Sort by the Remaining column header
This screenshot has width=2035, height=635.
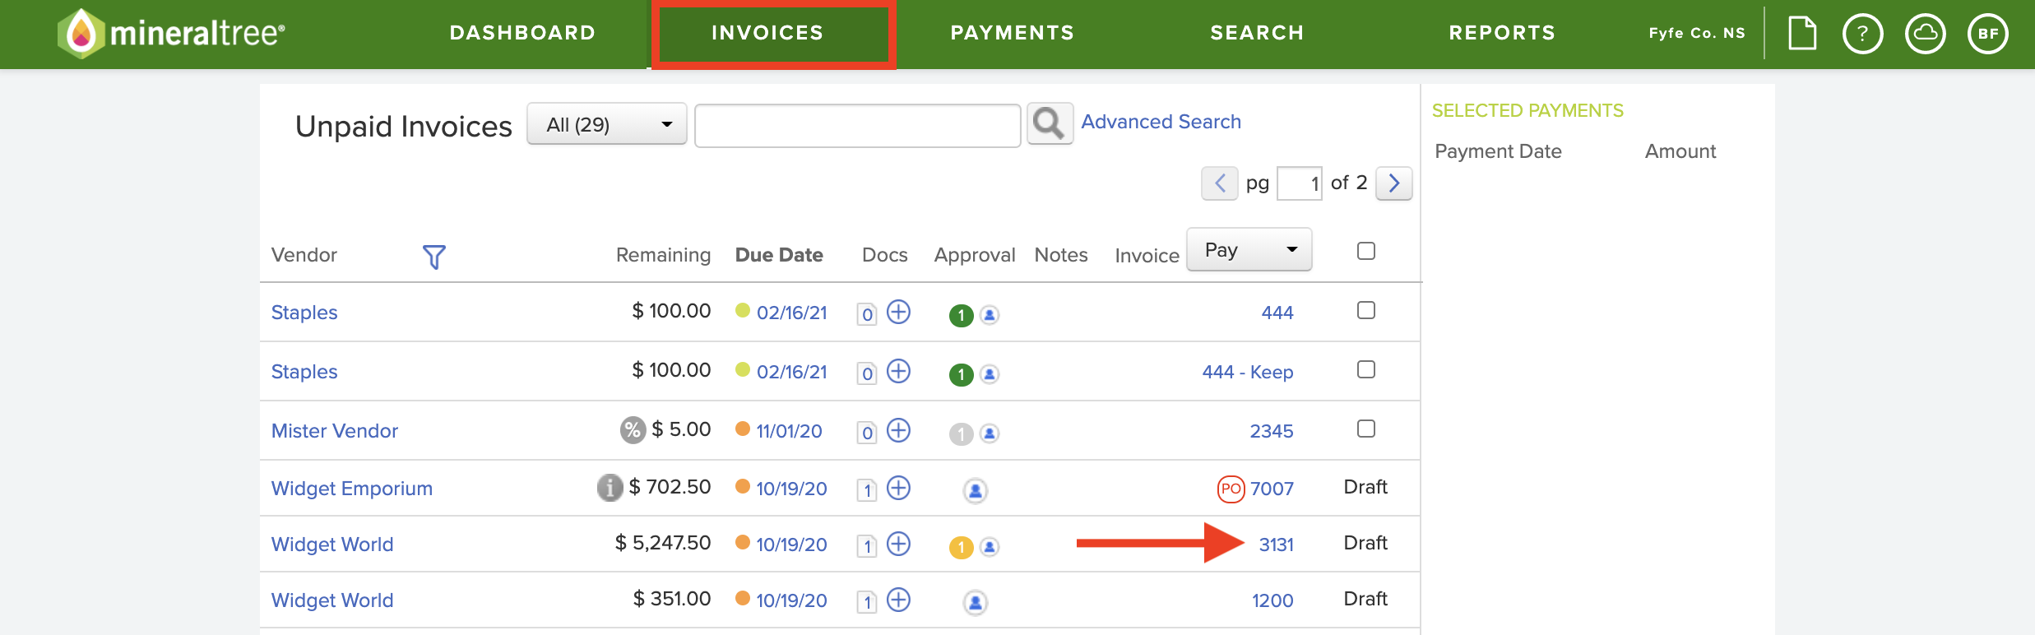[x=663, y=255]
